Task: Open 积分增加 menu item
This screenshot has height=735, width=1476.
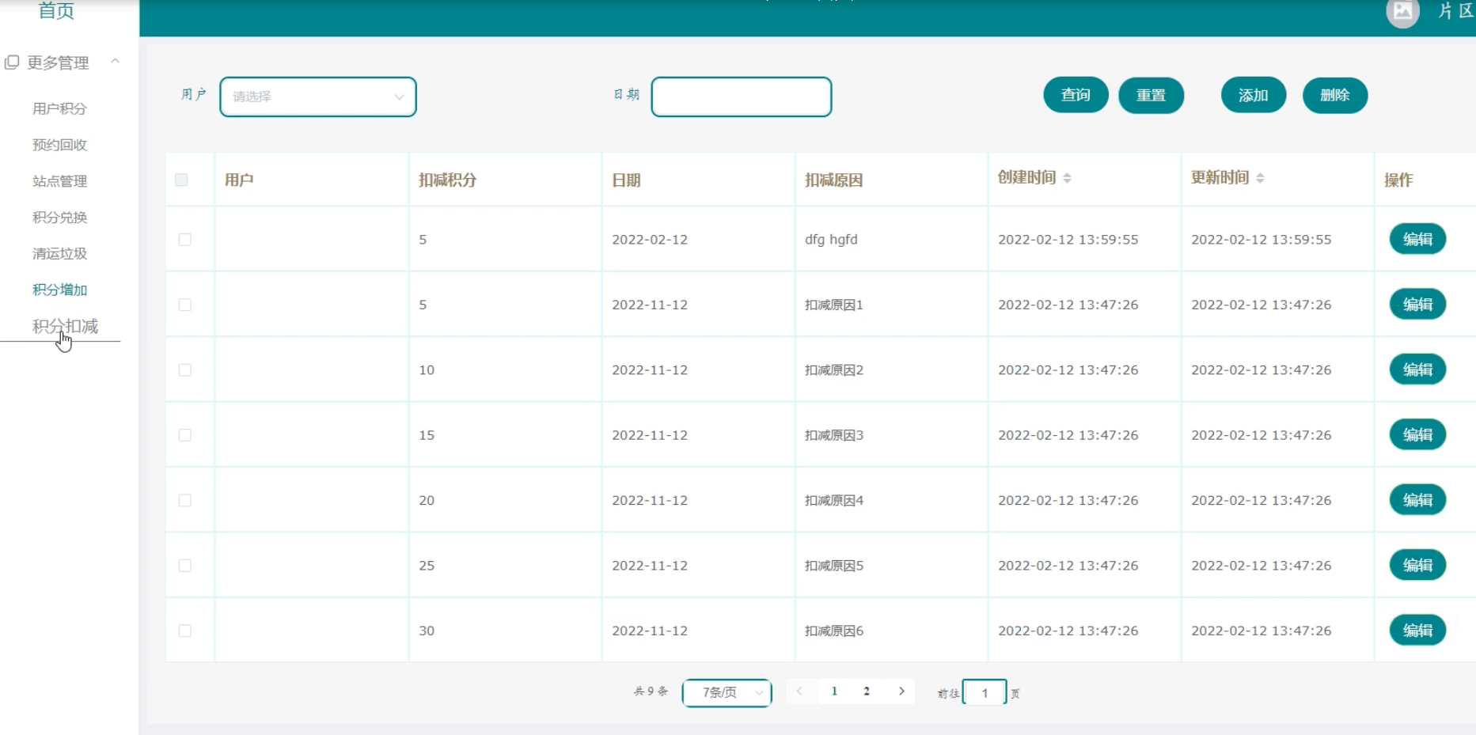Action: [59, 290]
